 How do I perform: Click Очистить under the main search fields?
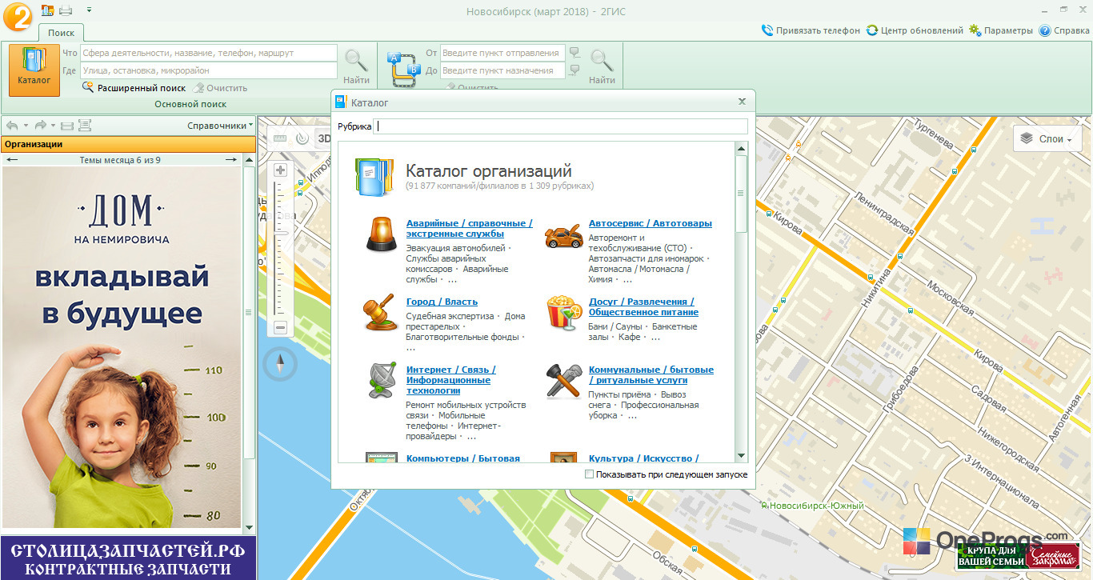point(220,88)
